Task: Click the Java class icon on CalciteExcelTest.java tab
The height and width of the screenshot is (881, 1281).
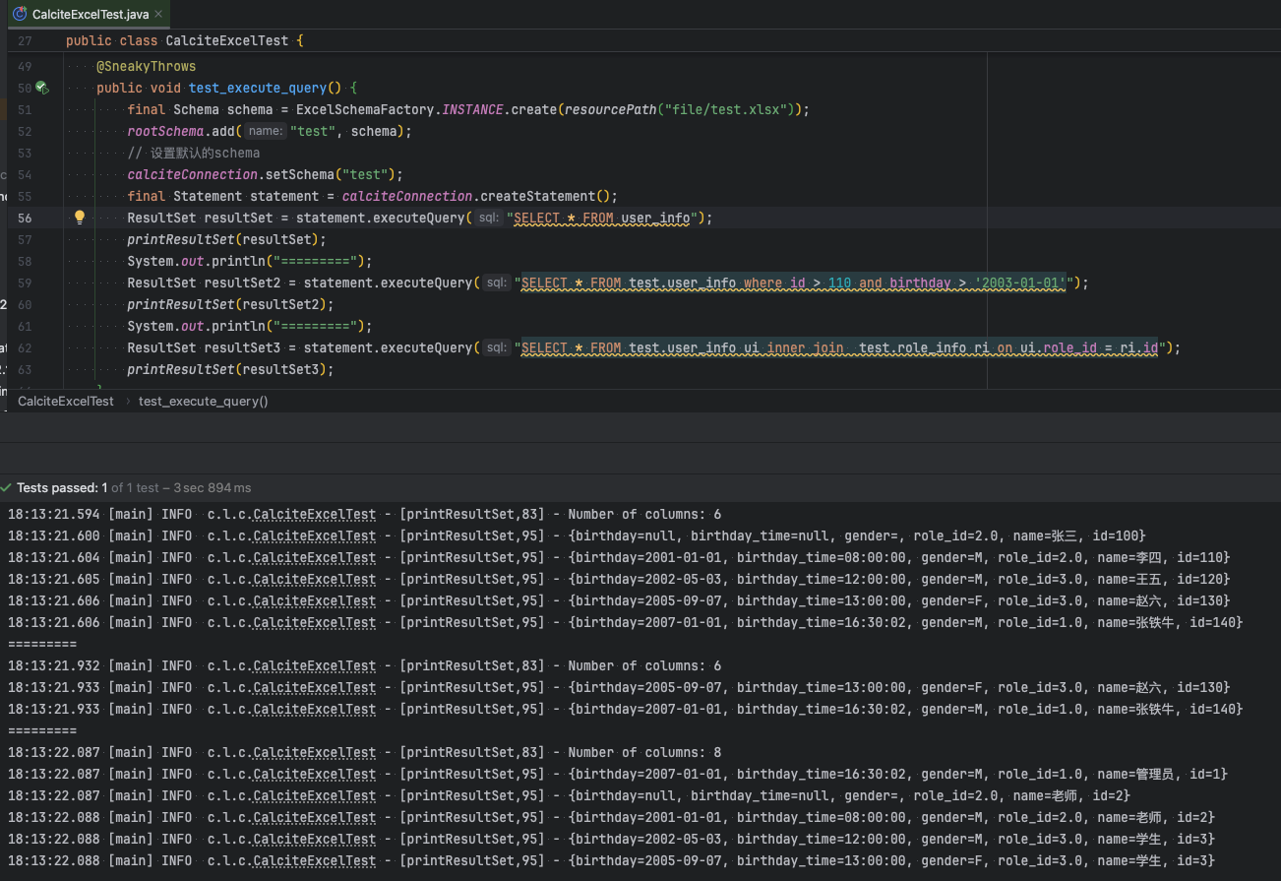Action: tap(19, 14)
